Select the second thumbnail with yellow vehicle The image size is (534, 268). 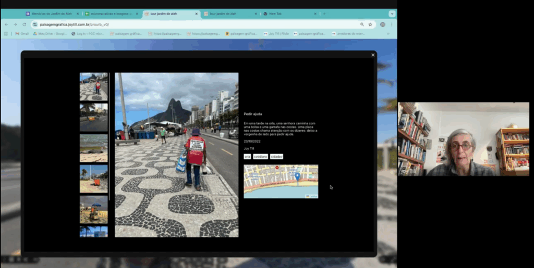tap(93, 117)
